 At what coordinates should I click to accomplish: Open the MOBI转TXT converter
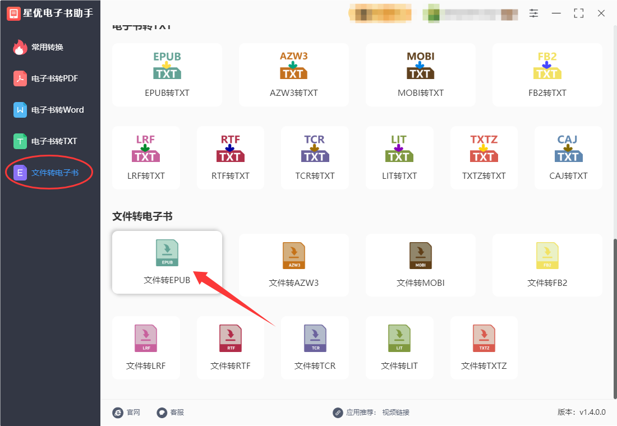click(420, 75)
